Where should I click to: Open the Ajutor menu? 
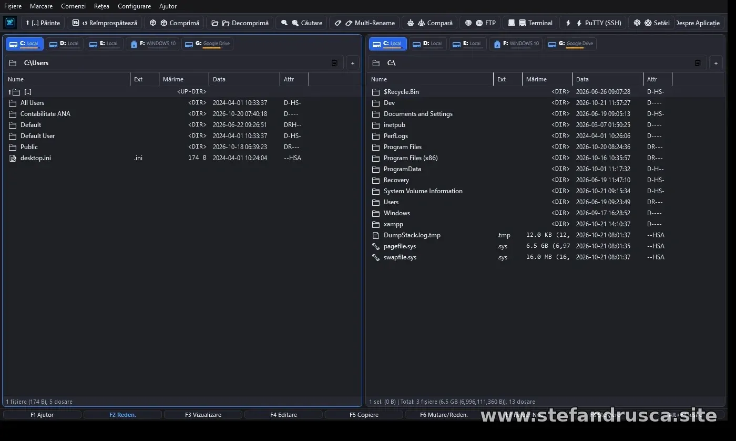click(x=168, y=6)
